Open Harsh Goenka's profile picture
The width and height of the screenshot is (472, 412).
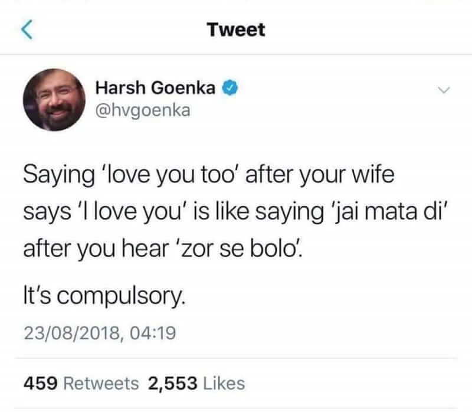[54, 100]
